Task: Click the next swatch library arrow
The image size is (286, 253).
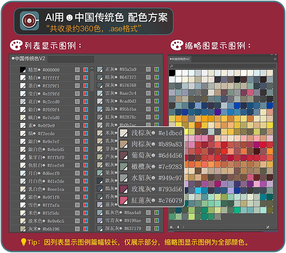Action: (184, 227)
